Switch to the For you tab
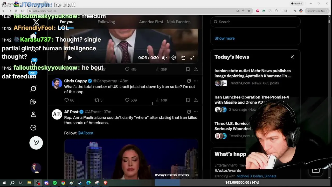 67,22
